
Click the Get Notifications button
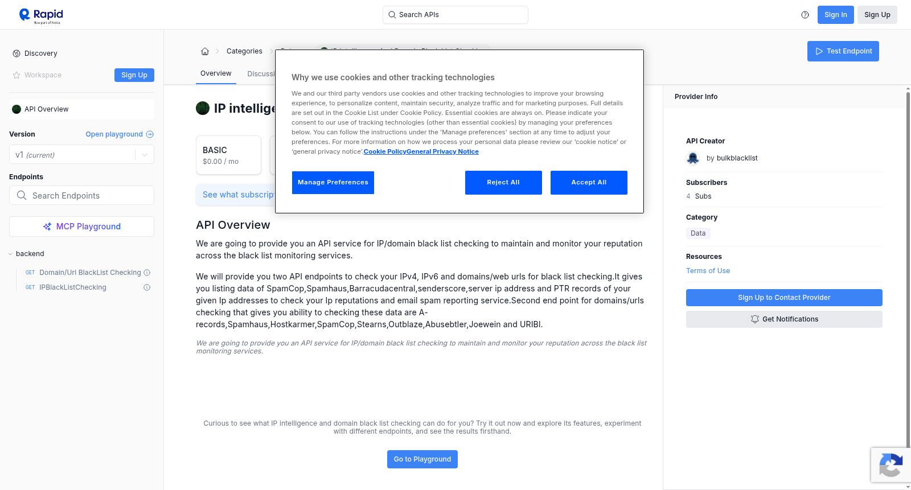(x=784, y=319)
